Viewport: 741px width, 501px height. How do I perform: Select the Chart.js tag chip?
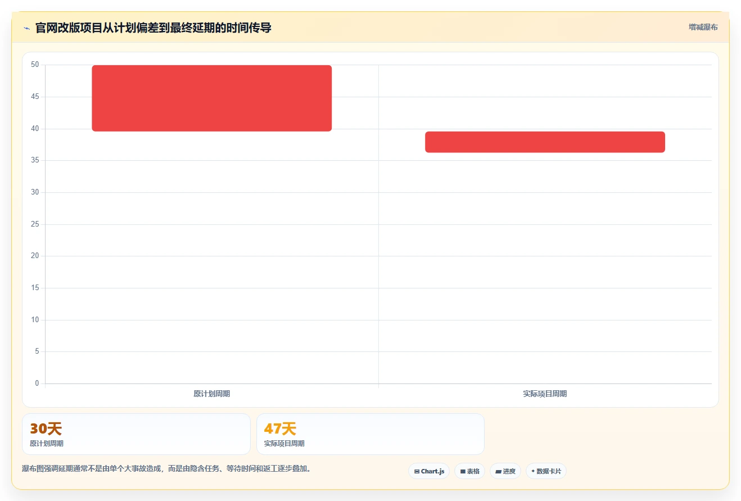(429, 471)
